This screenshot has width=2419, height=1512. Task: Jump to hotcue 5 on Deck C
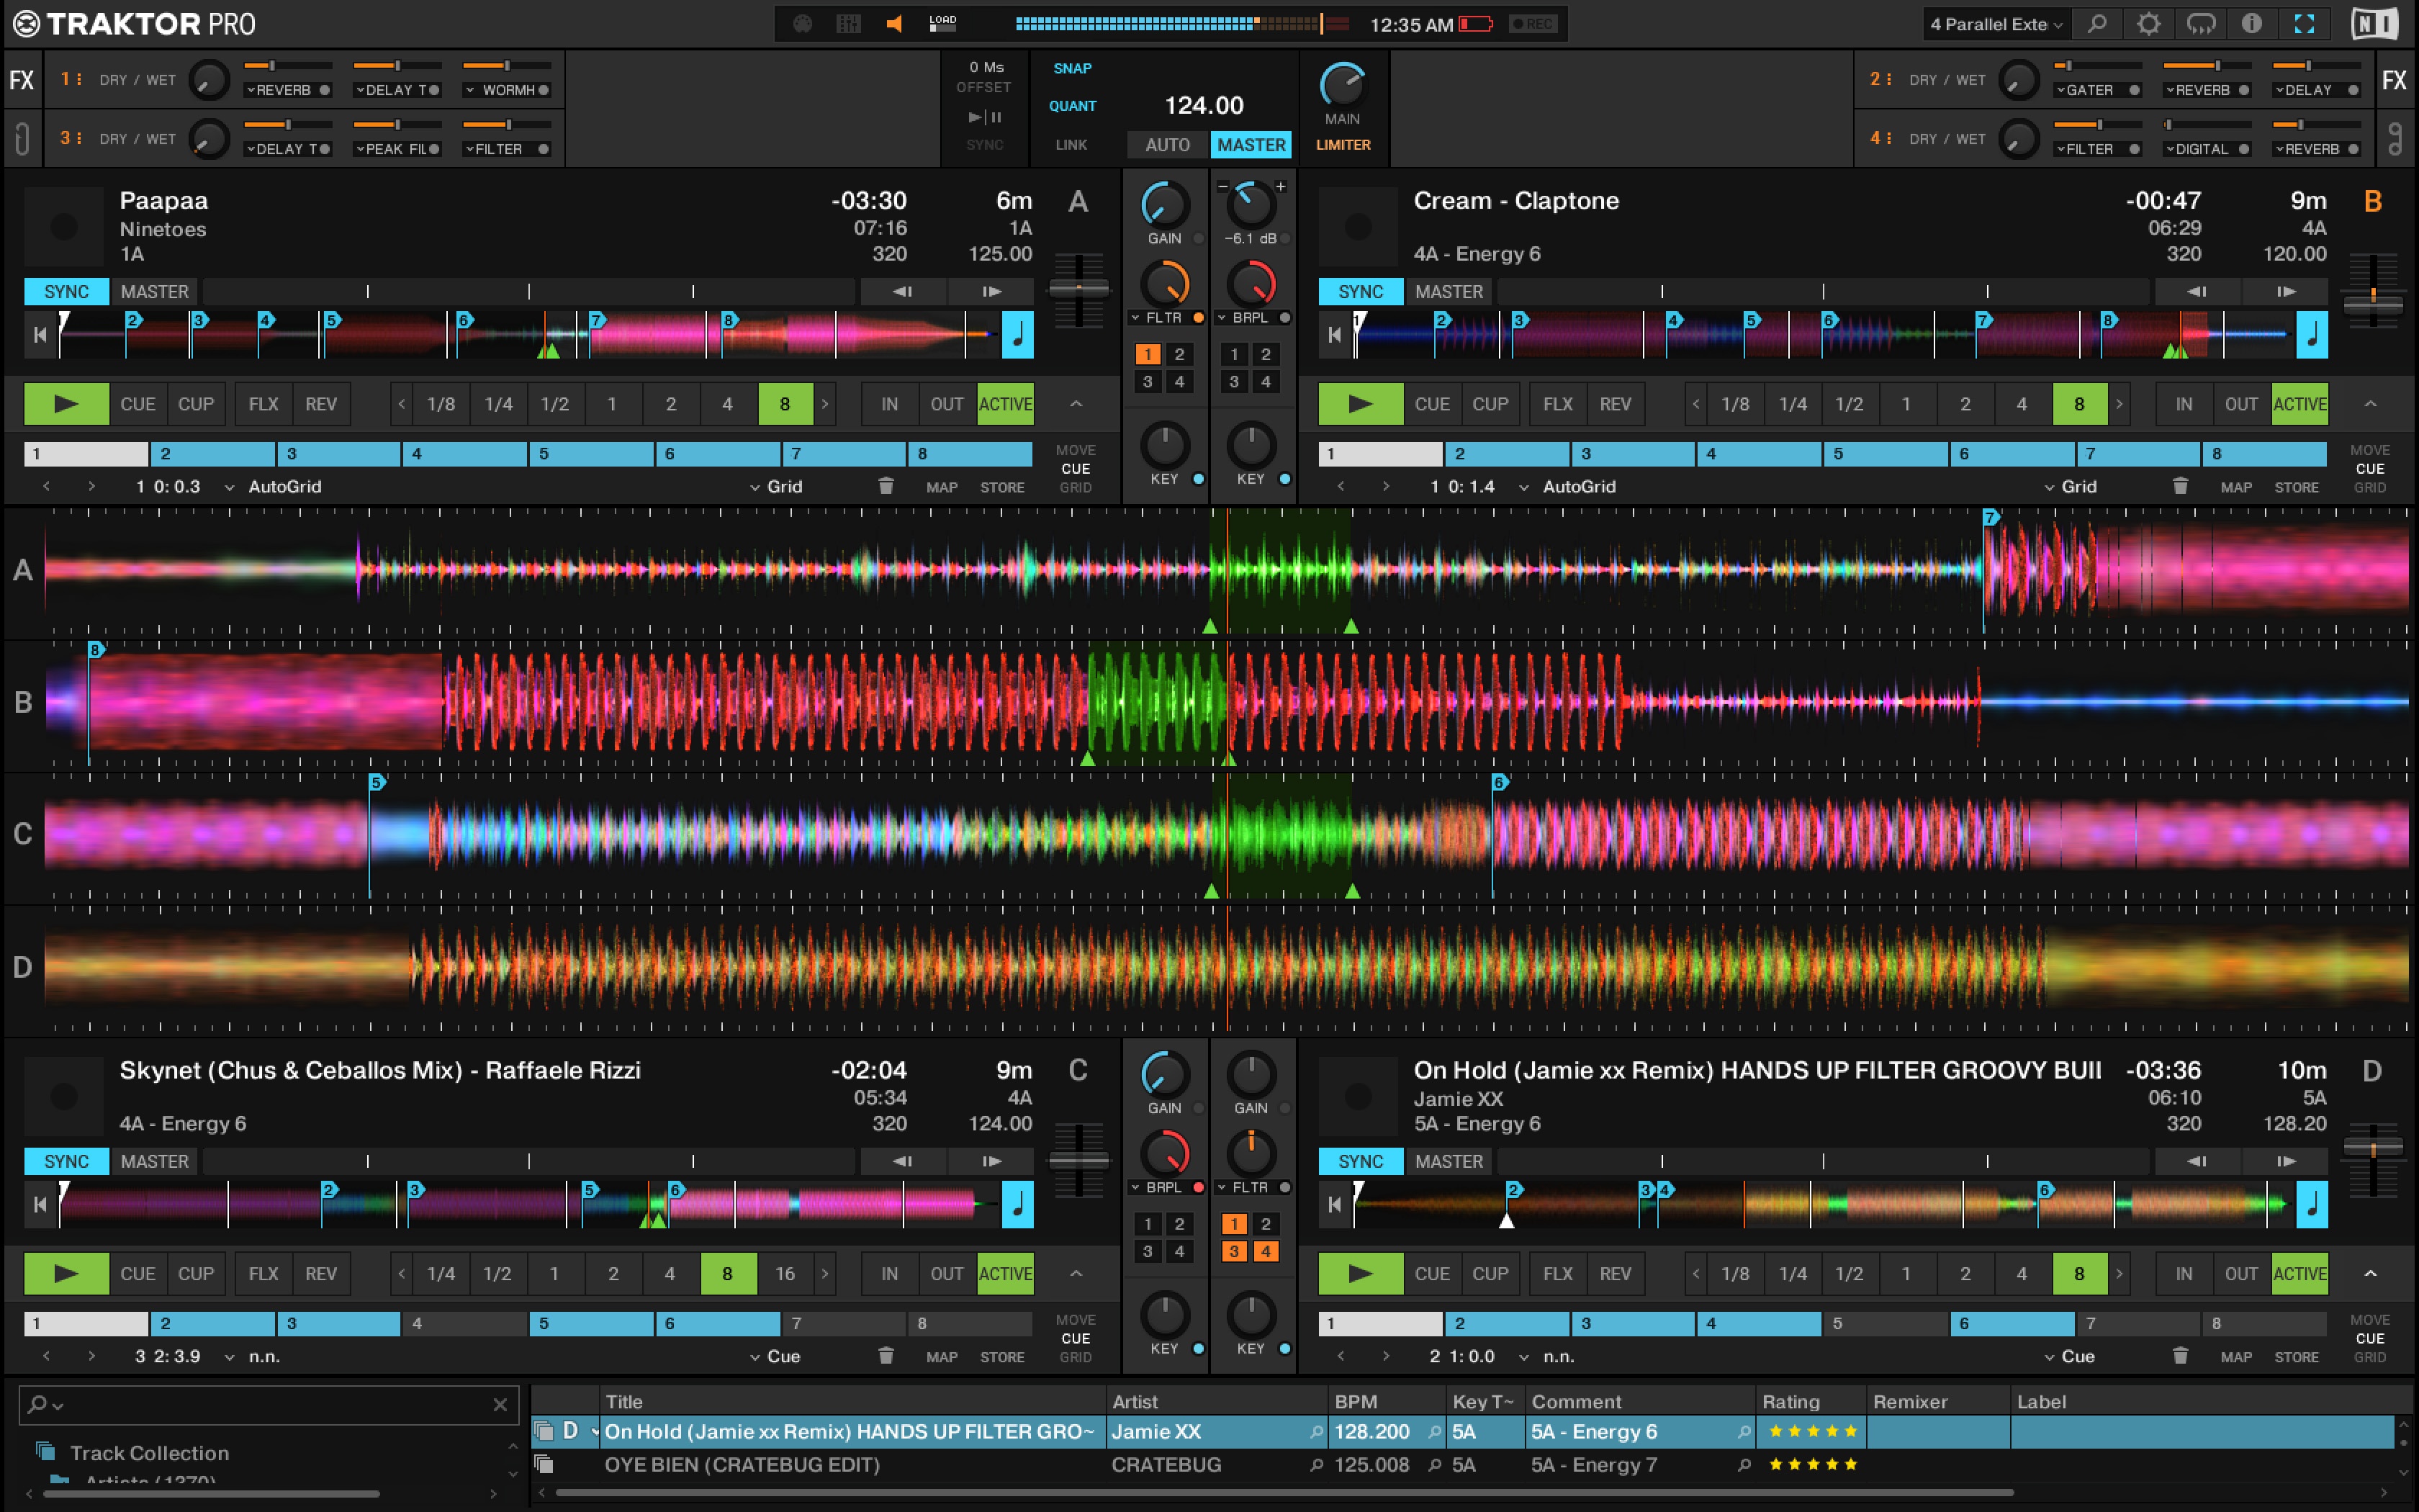592,1324
